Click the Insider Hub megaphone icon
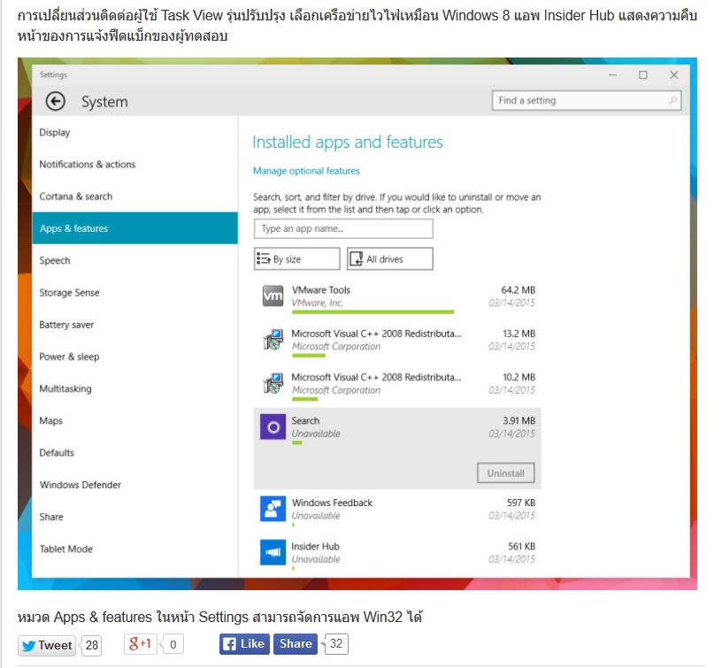 [x=273, y=552]
